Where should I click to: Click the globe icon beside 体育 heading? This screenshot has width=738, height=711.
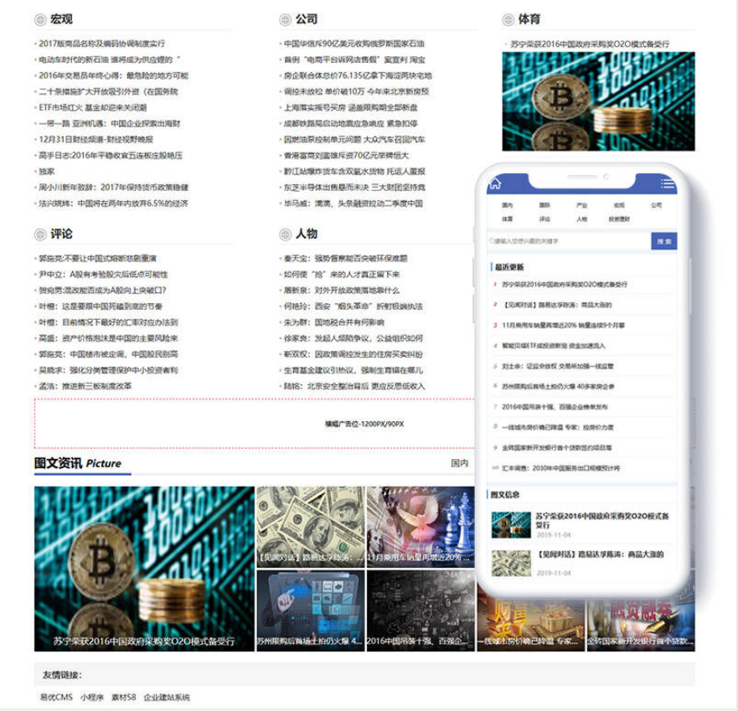508,19
